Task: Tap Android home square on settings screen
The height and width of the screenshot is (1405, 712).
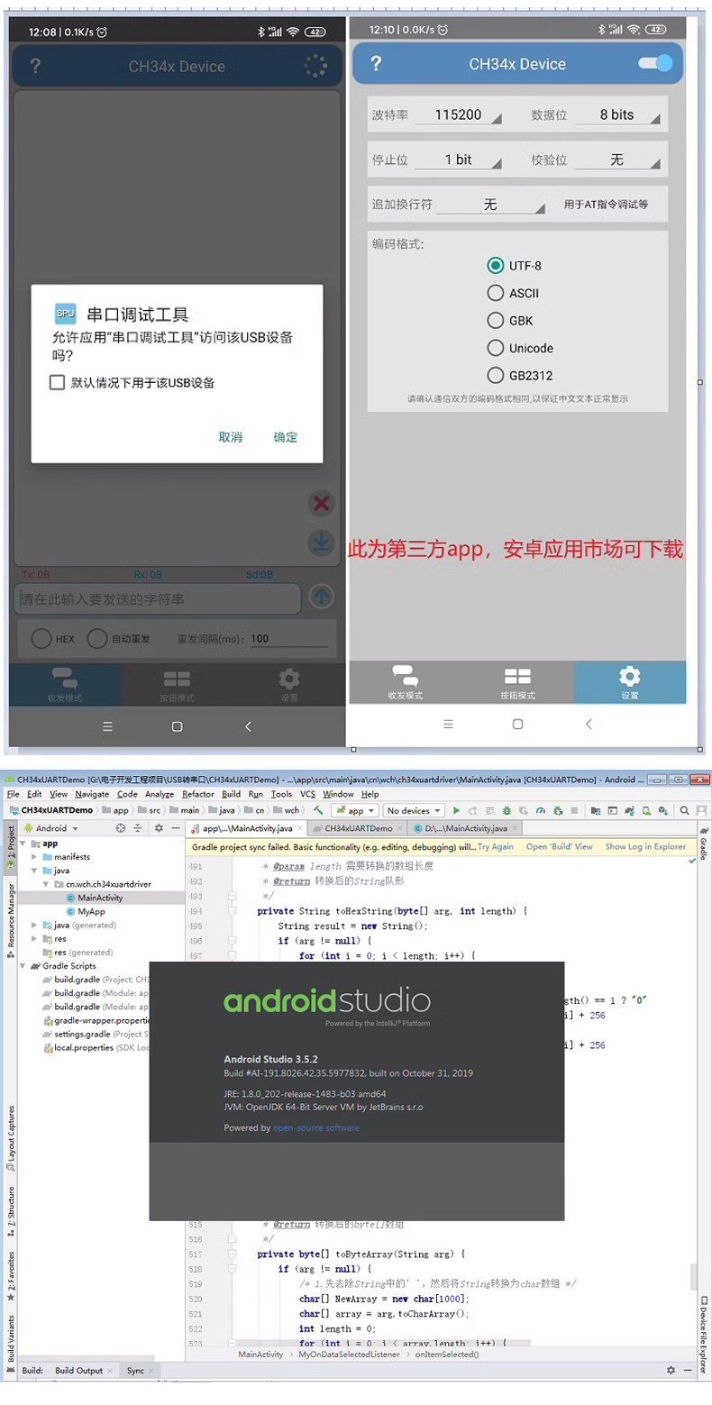Action: (517, 724)
